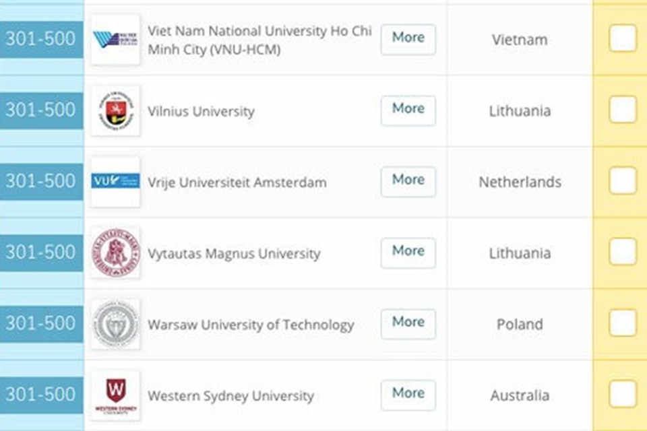
Task: Check the Warsaw University of Technology box
Action: pyautogui.click(x=623, y=323)
